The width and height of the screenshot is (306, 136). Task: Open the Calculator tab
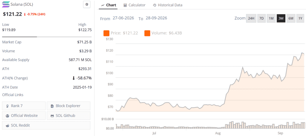pyautogui.click(x=134, y=5)
